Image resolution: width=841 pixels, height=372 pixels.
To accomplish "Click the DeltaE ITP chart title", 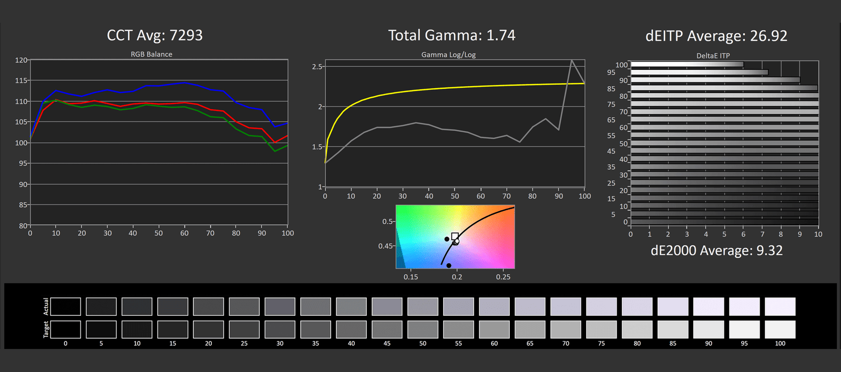I will pos(713,56).
